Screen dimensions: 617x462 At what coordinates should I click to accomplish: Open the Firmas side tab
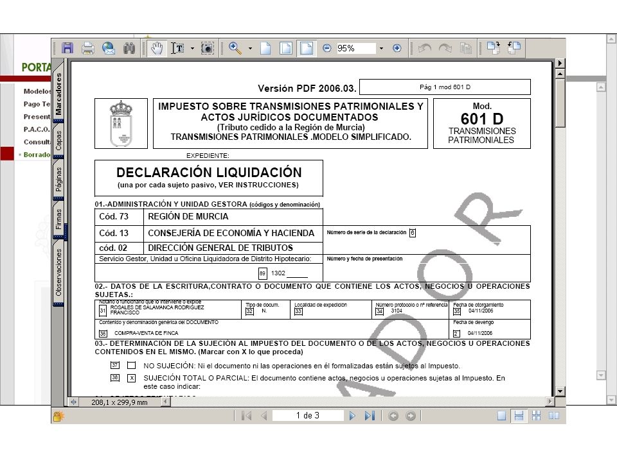[58, 219]
